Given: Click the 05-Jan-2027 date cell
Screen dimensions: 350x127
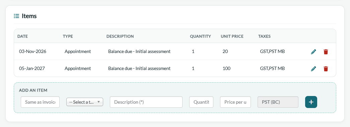Looking at the screenshot, I should [x=32, y=68].
